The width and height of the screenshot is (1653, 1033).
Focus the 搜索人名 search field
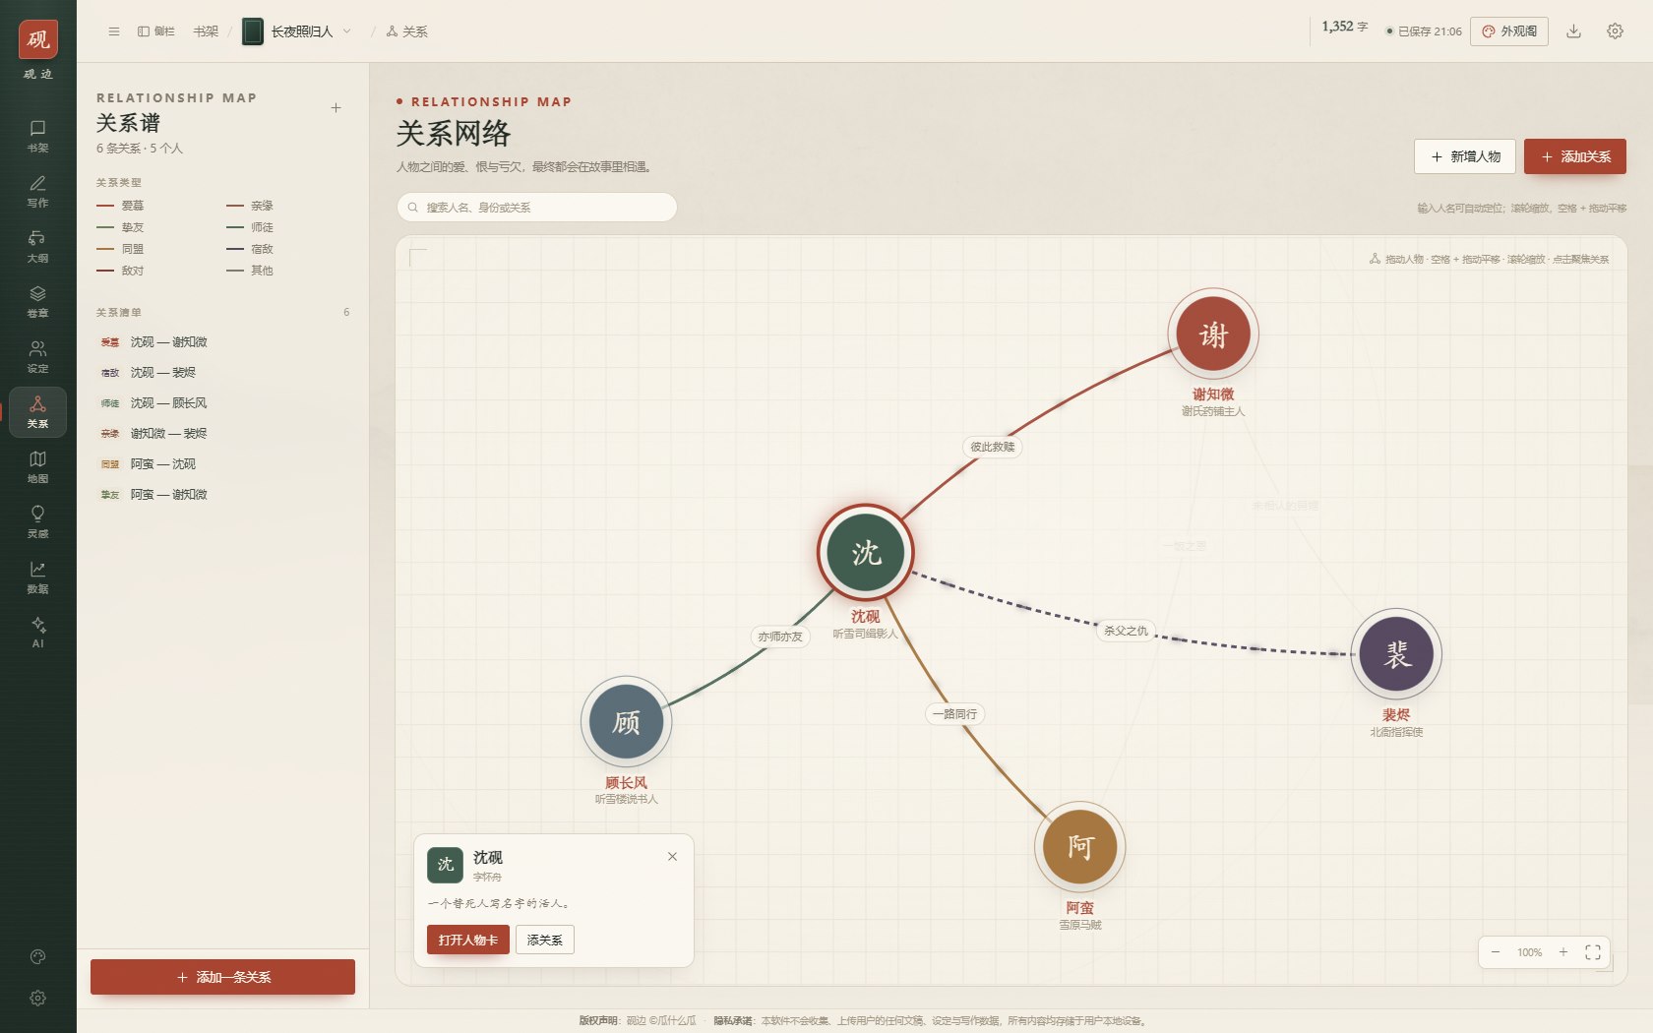(536, 207)
